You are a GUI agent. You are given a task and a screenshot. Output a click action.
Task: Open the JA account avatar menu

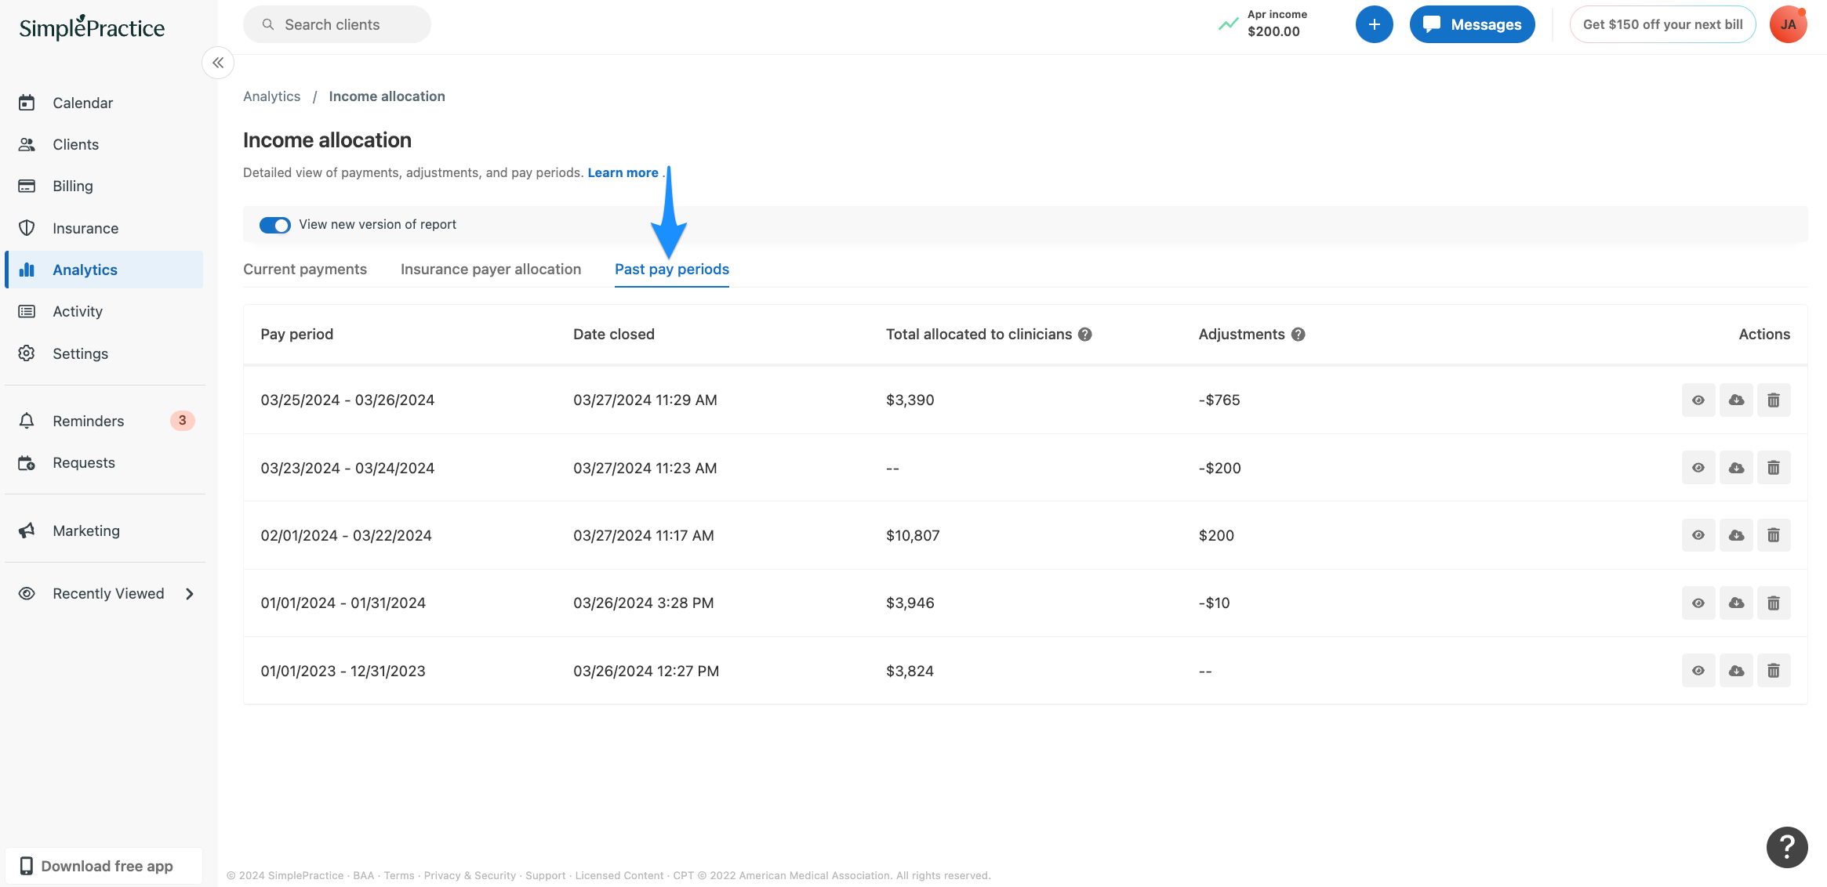click(x=1789, y=24)
